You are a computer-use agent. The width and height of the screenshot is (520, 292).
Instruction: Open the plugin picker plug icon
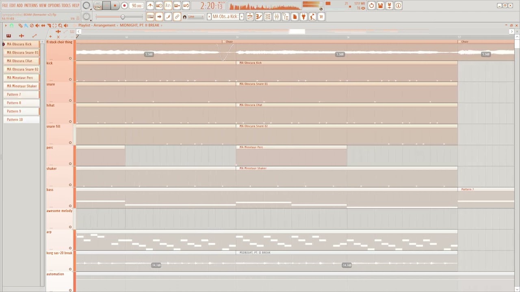(303, 17)
